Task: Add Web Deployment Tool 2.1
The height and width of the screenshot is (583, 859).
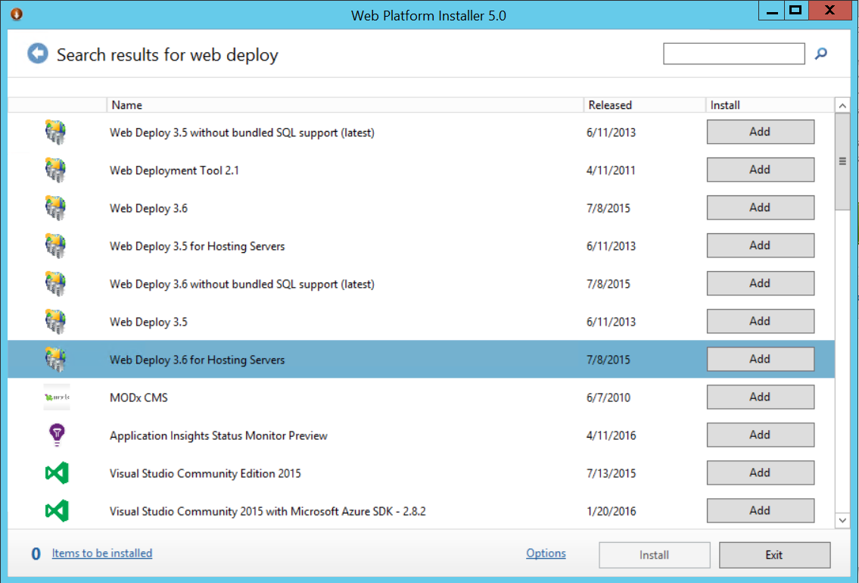Action: (x=761, y=170)
